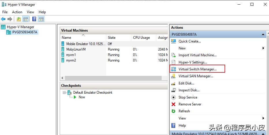Screen dimensions: 269x135
Task: Open the View menu in menu bar
Action: click(30, 12)
